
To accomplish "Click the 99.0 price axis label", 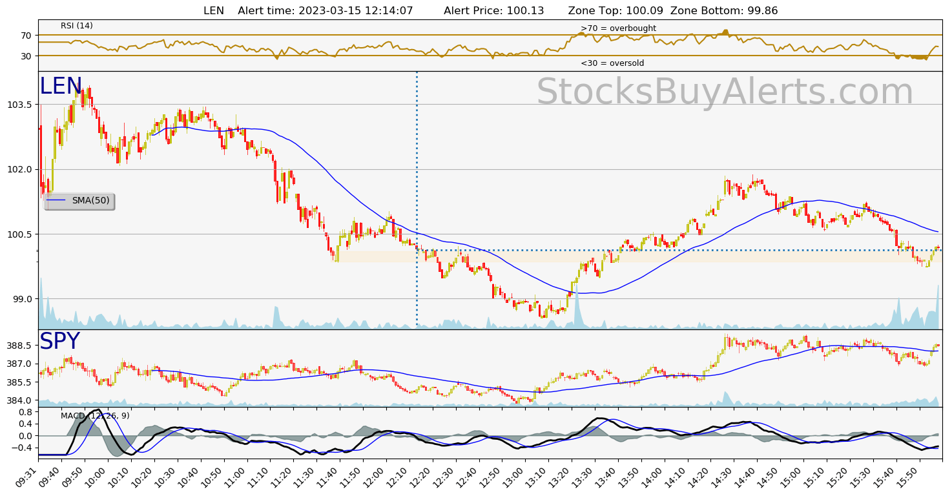I will tap(24, 299).
